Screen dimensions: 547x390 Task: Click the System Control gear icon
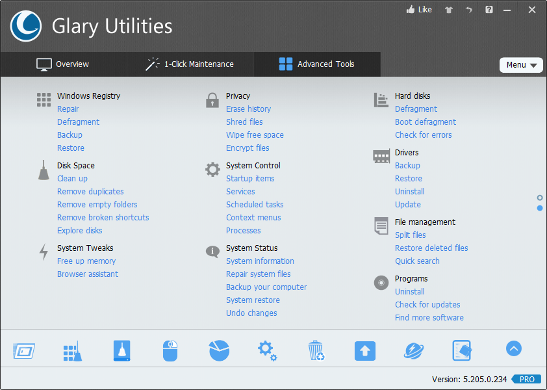212,170
